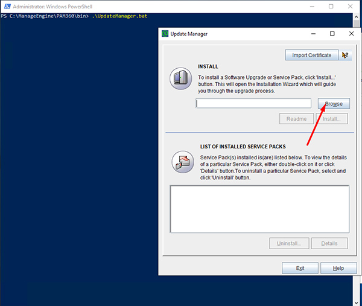Activate the context help cursor icon

click(345, 55)
